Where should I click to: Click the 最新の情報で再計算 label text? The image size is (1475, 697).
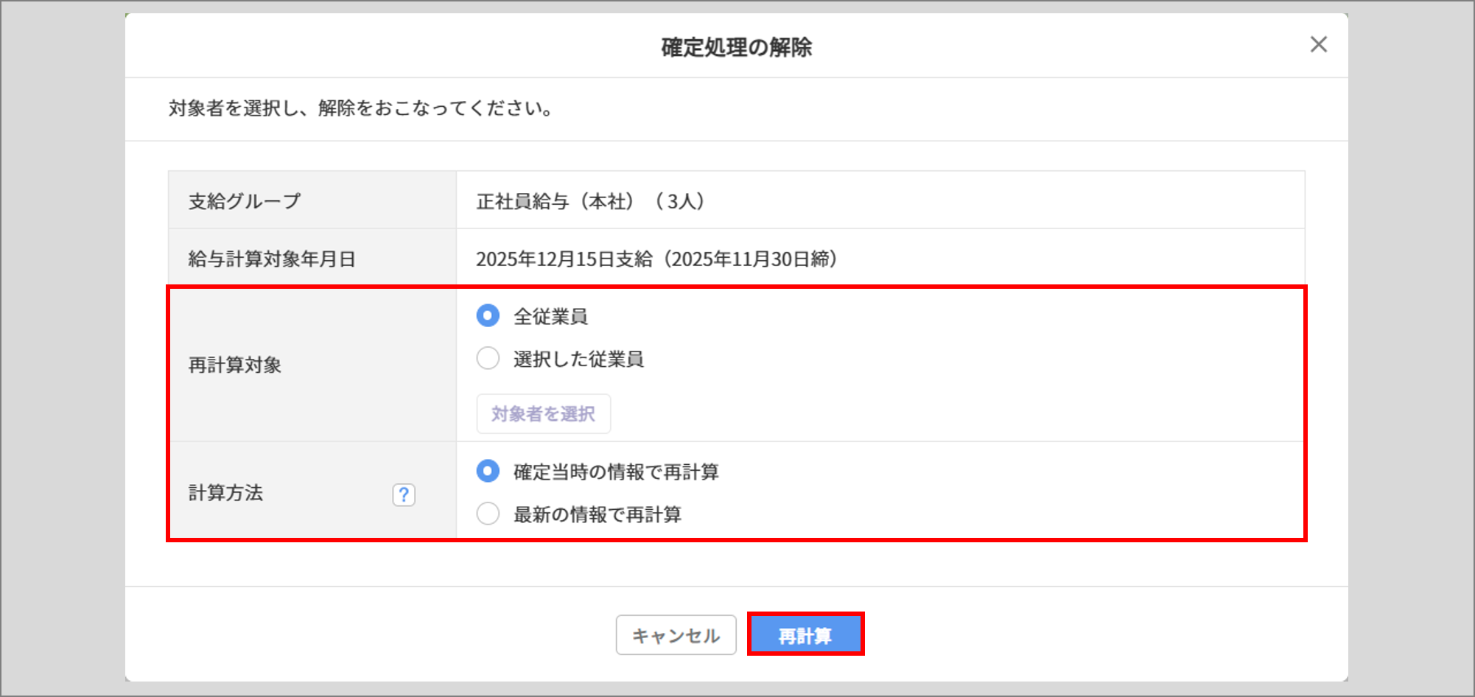tap(597, 514)
